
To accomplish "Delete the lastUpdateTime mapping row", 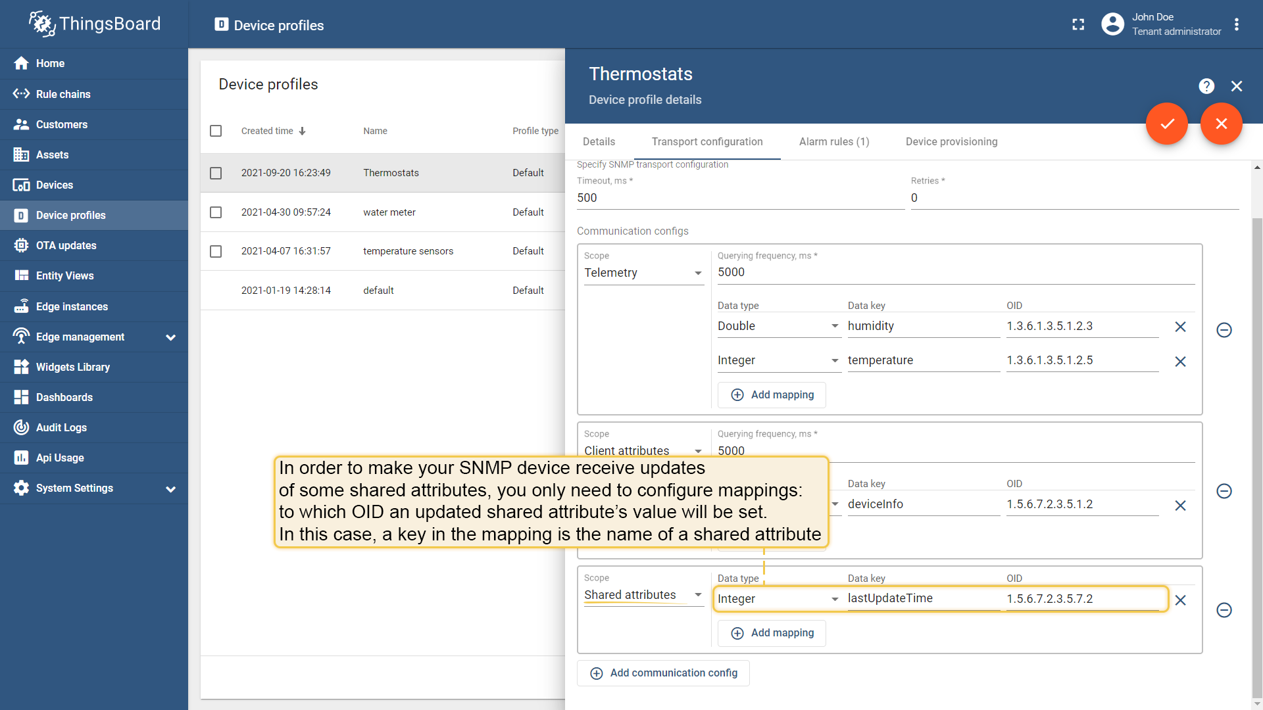I will (1180, 600).
